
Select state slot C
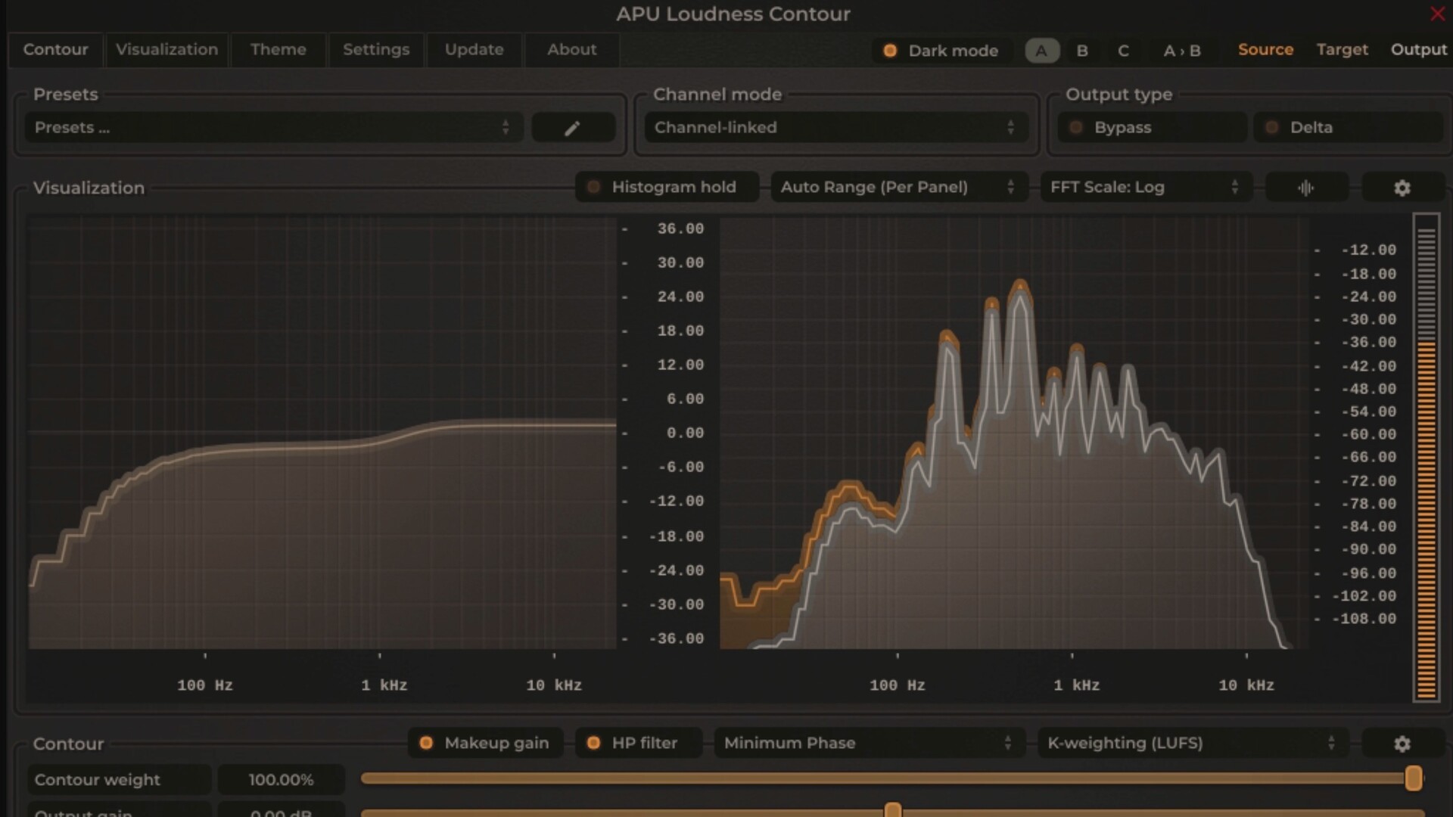pos(1124,51)
